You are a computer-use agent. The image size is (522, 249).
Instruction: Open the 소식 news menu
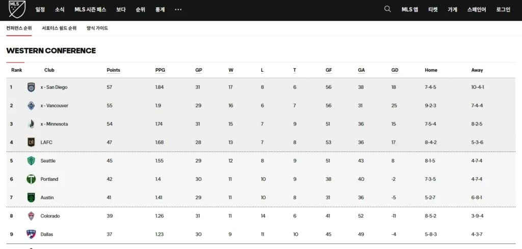pyautogui.click(x=60, y=10)
